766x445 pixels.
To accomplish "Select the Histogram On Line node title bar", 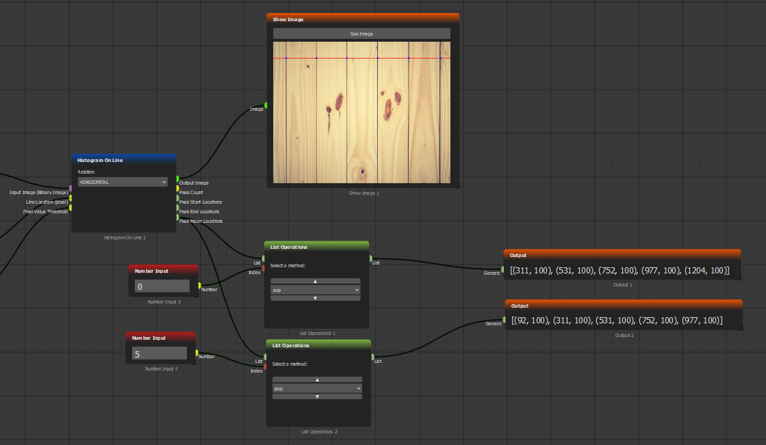I will click(123, 160).
